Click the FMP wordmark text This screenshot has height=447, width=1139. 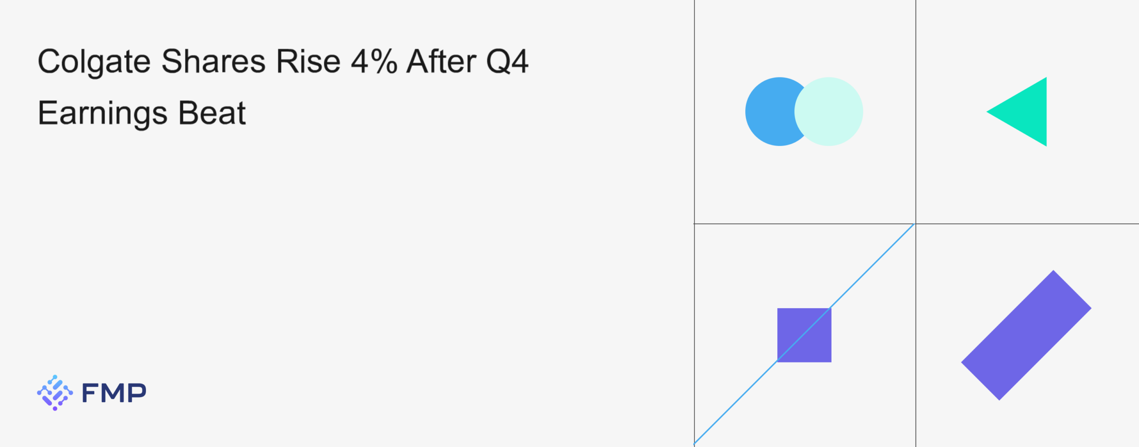[x=114, y=393]
